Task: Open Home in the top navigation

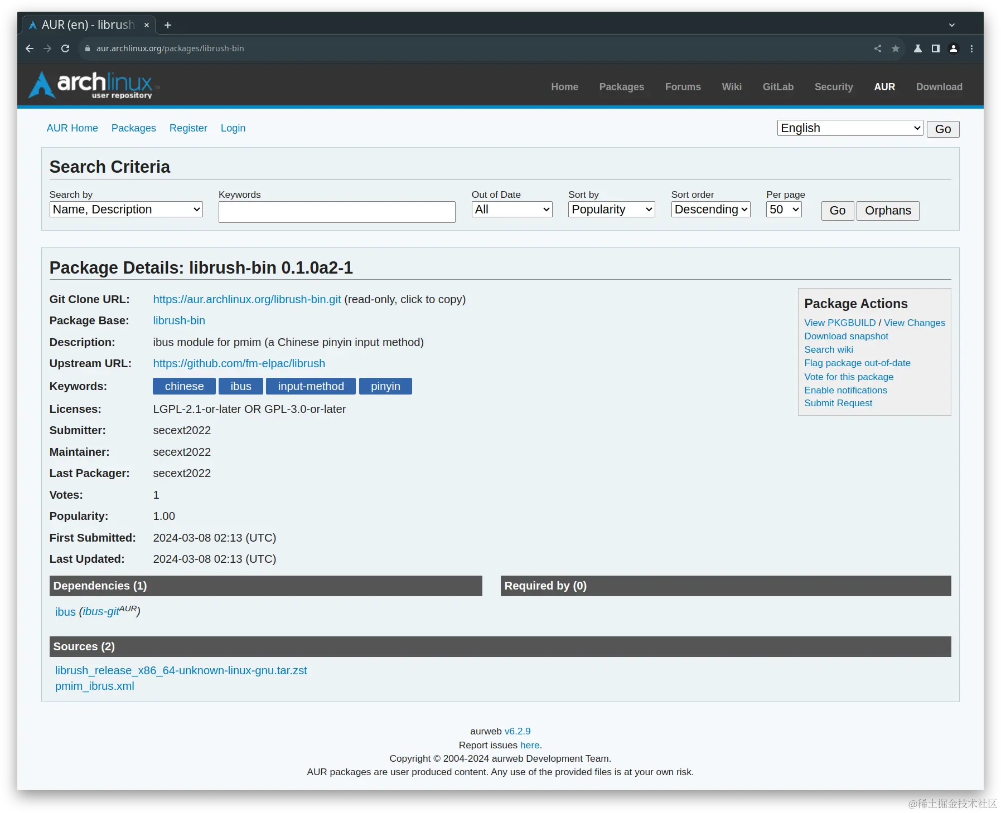Action: coord(564,87)
